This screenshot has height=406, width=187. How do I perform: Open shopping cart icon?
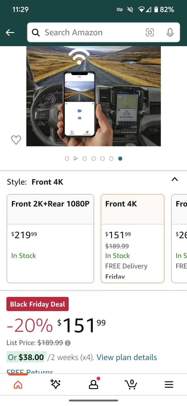click(x=131, y=384)
